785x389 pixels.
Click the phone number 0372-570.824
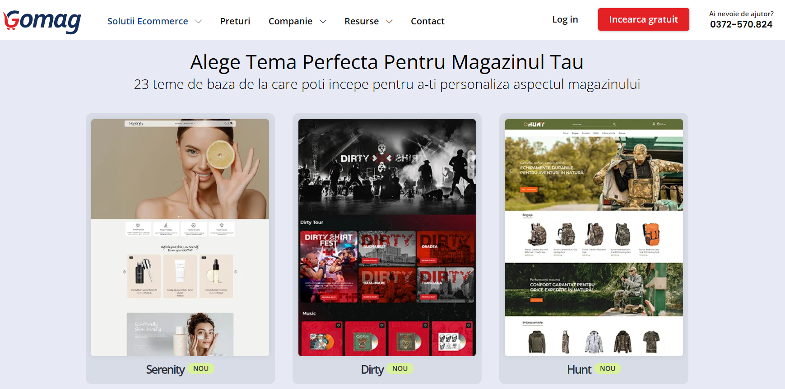coord(741,24)
